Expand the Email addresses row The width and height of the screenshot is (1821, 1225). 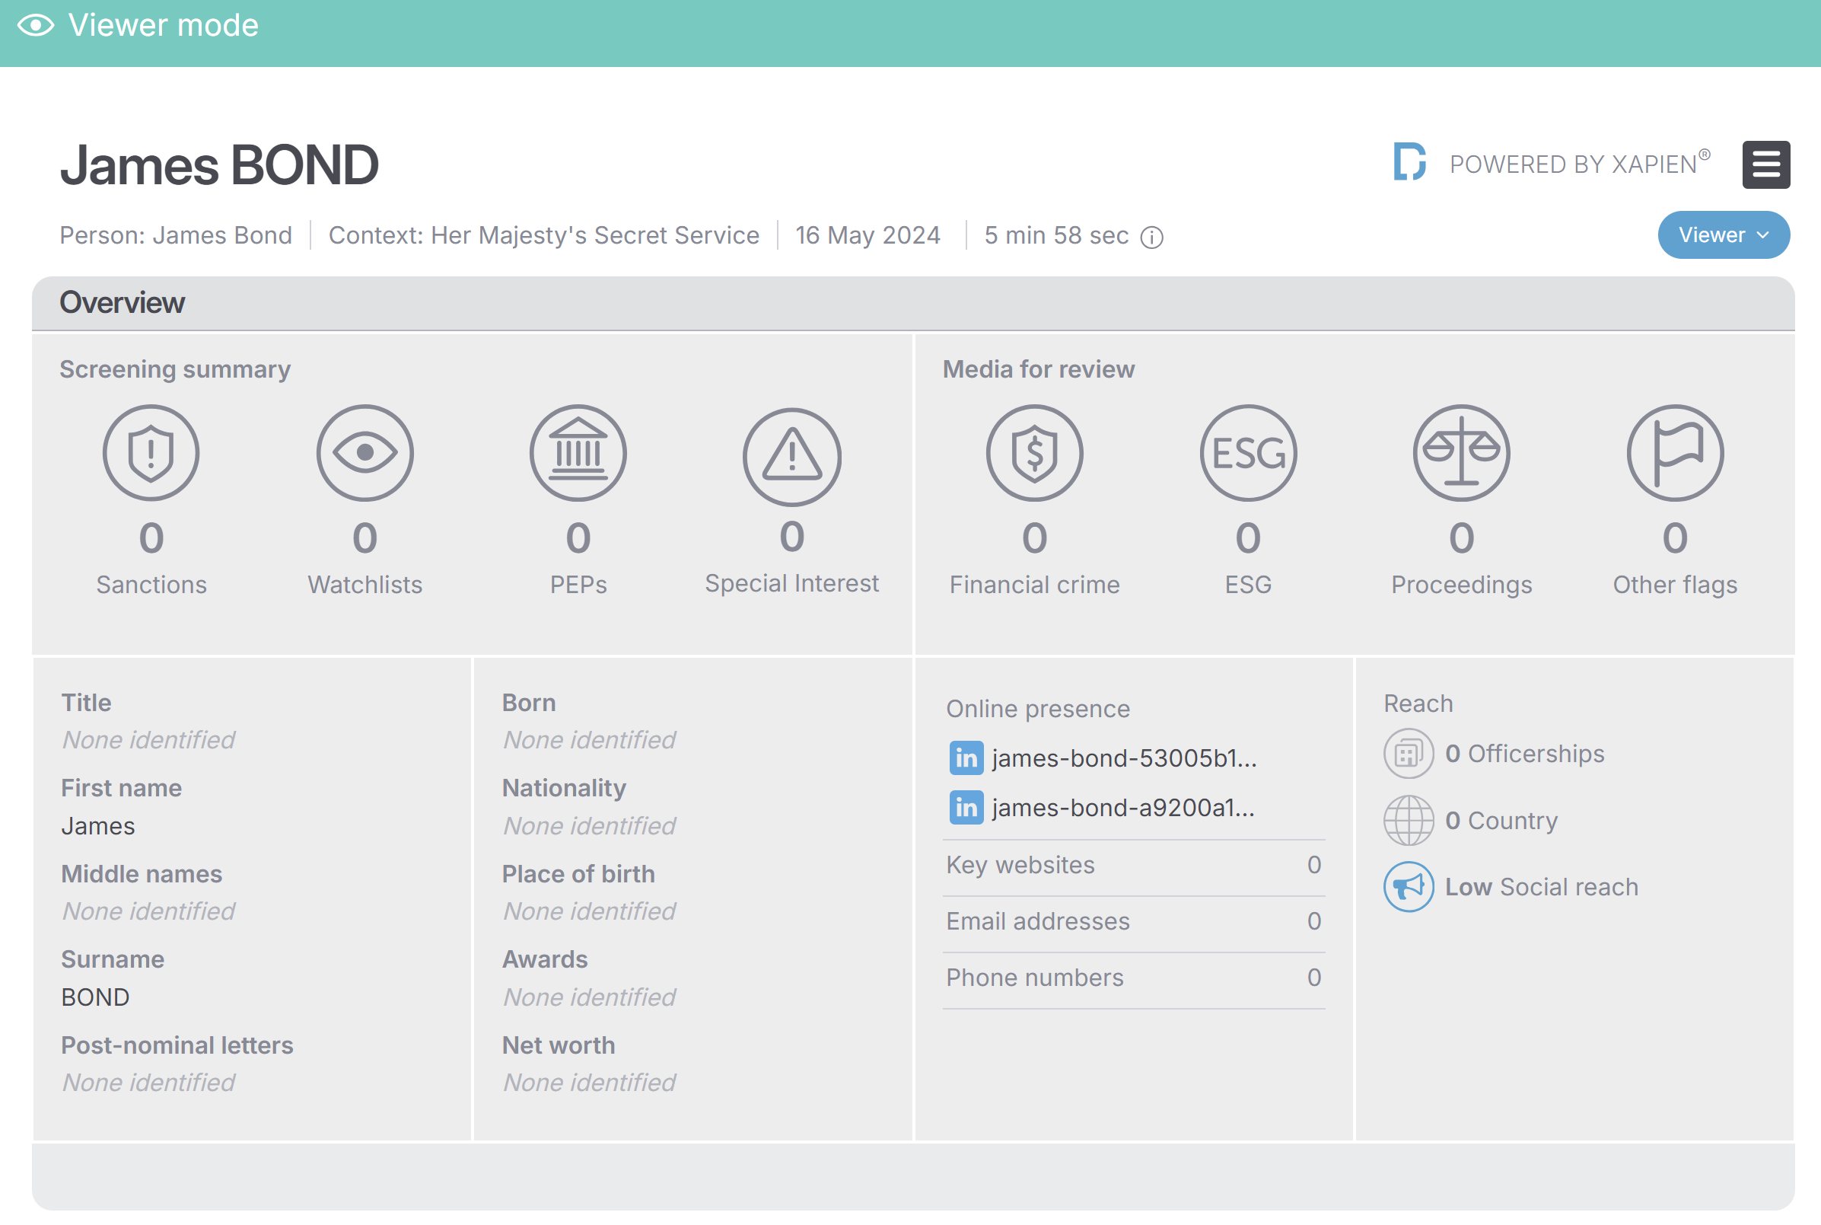pyautogui.click(x=1133, y=922)
